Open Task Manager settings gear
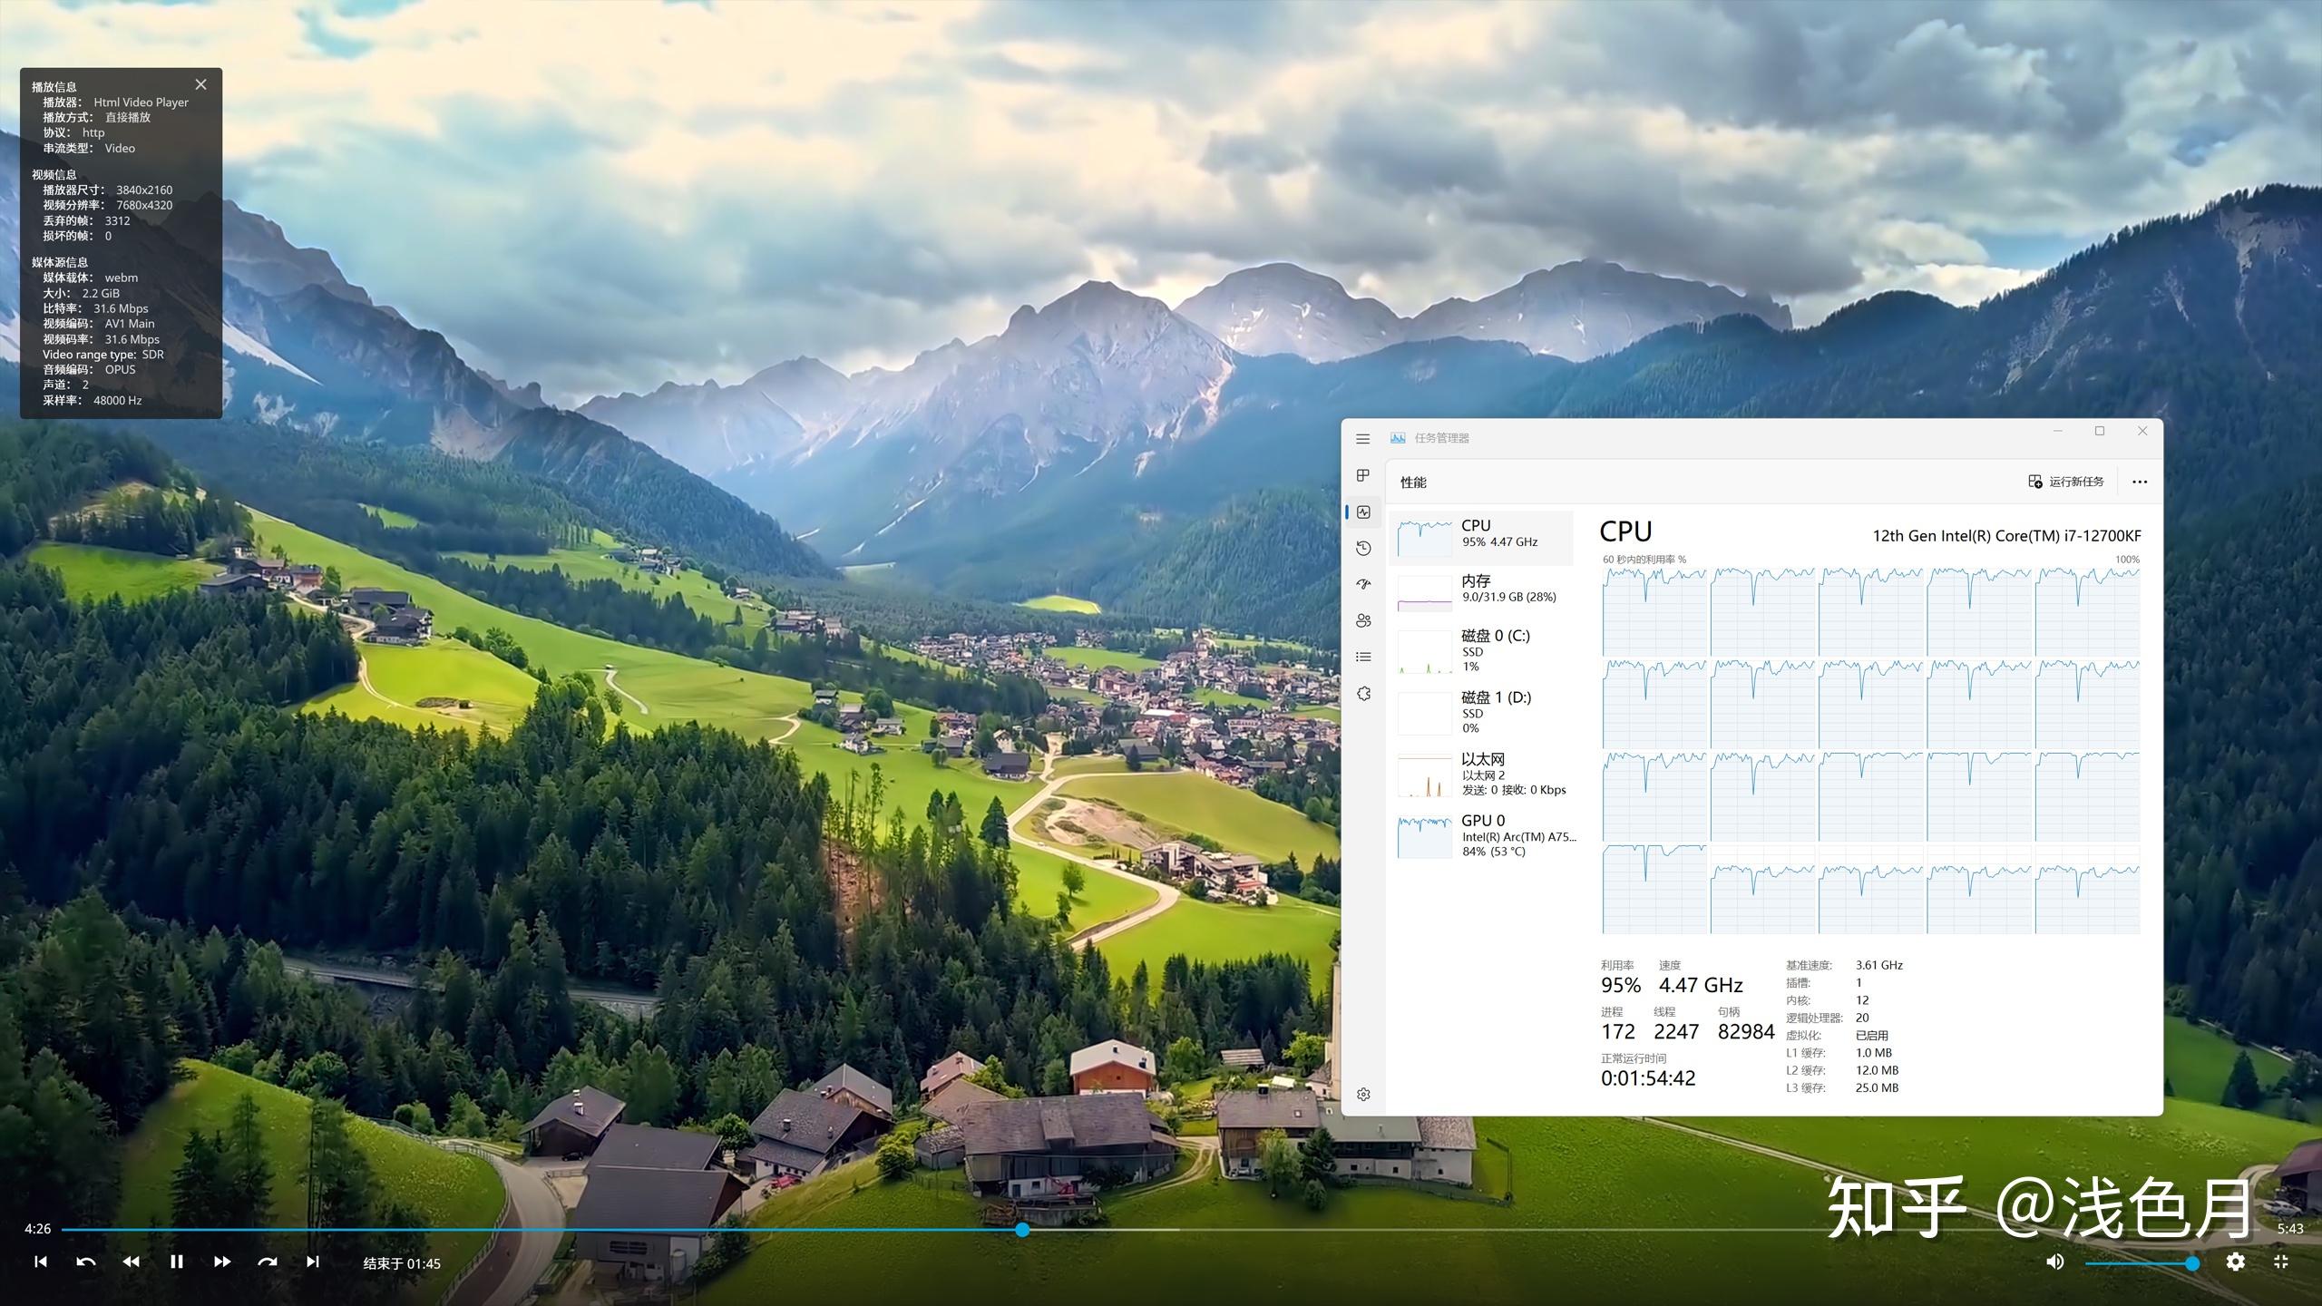The height and width of the screenshot is (1306, 2322). (1362, 1095)
